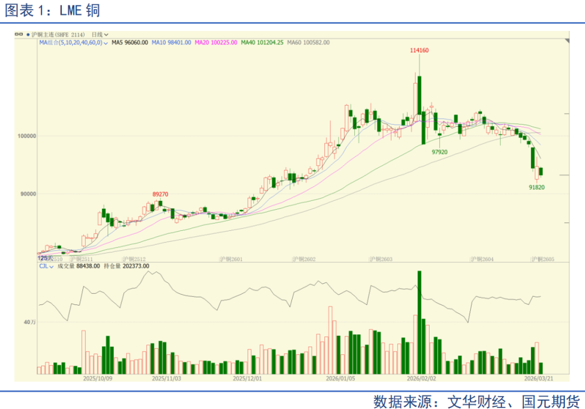Click the 沪铜2512 contract marker
Screen dimensions: 585x409
(x=134, y=259)
